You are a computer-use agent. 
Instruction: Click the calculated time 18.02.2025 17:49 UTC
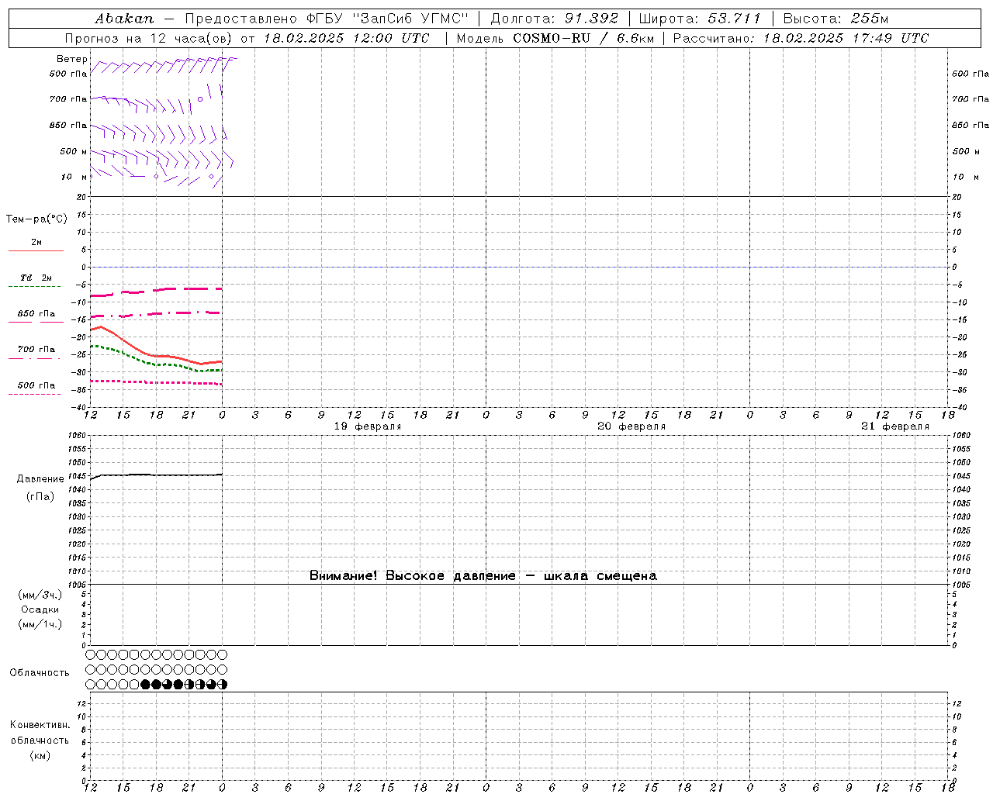pyautogui.click(x=846, y=38)
